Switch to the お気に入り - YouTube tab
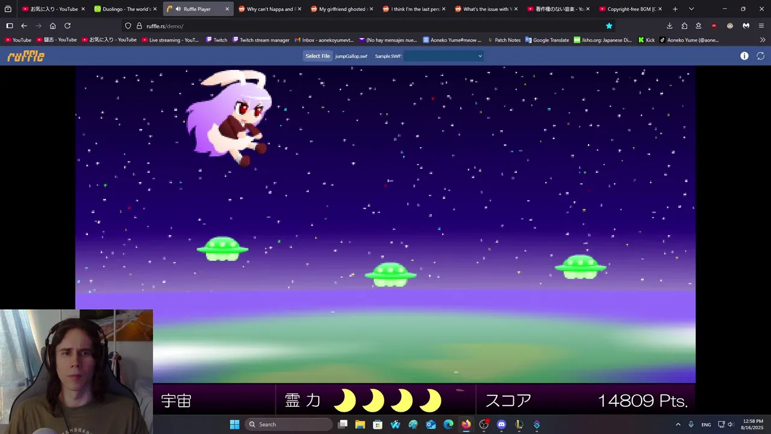This screenshot has height=434, width=771. click(54, 9)
